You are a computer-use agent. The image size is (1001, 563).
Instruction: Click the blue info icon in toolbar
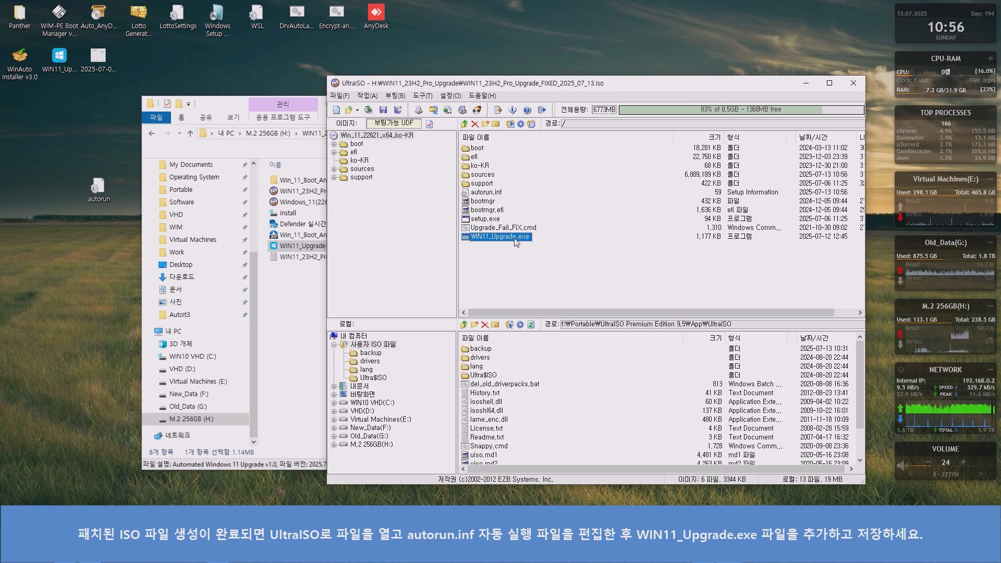tap(512, 110)
